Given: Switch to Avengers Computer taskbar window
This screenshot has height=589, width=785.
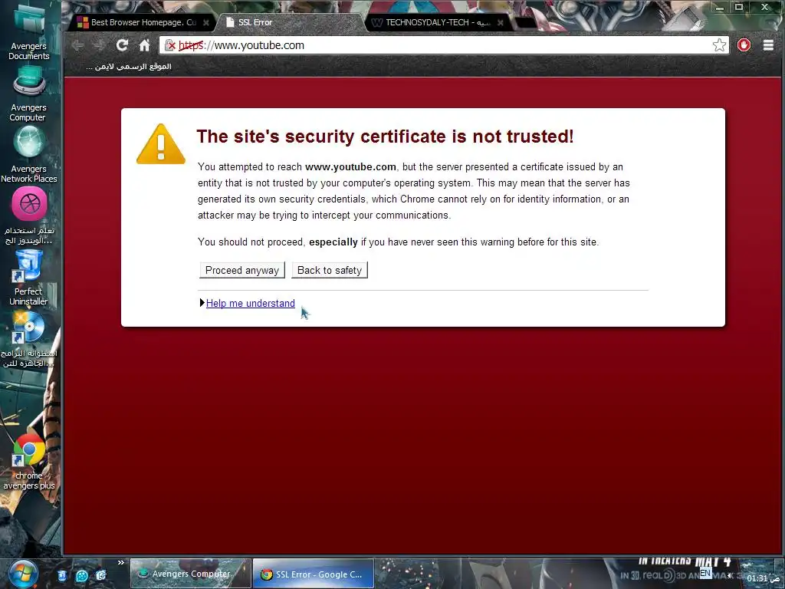Looking at the screenshot, I should [x=190, y=574].
